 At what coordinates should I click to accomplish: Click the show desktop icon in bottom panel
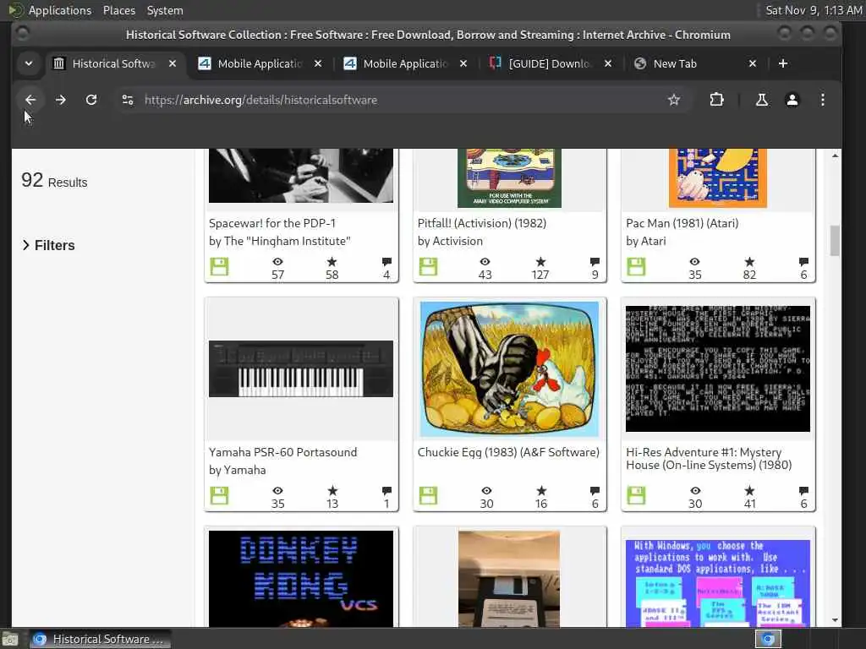[10, 639]
